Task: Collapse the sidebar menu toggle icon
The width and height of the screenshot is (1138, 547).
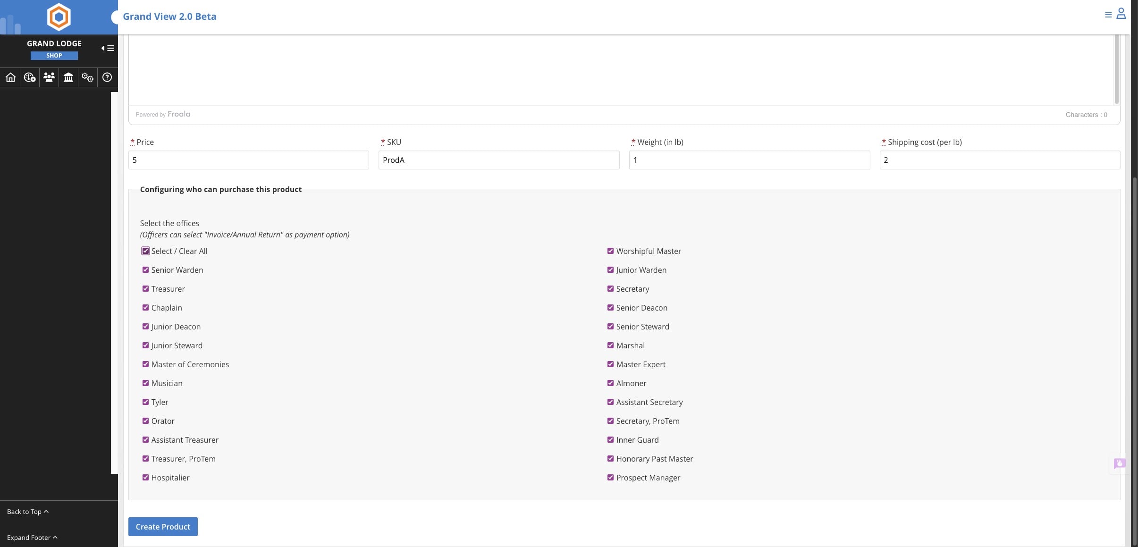Action: click(108, 48)
